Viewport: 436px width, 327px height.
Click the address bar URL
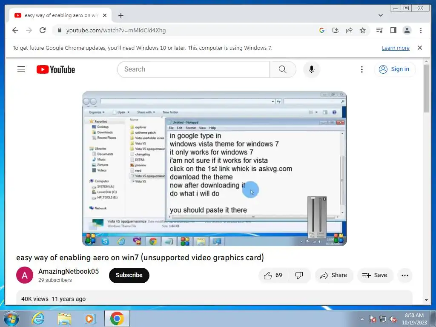(x=116, y=30)
